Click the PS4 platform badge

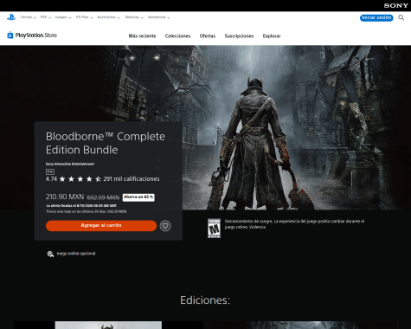(50, 171)
